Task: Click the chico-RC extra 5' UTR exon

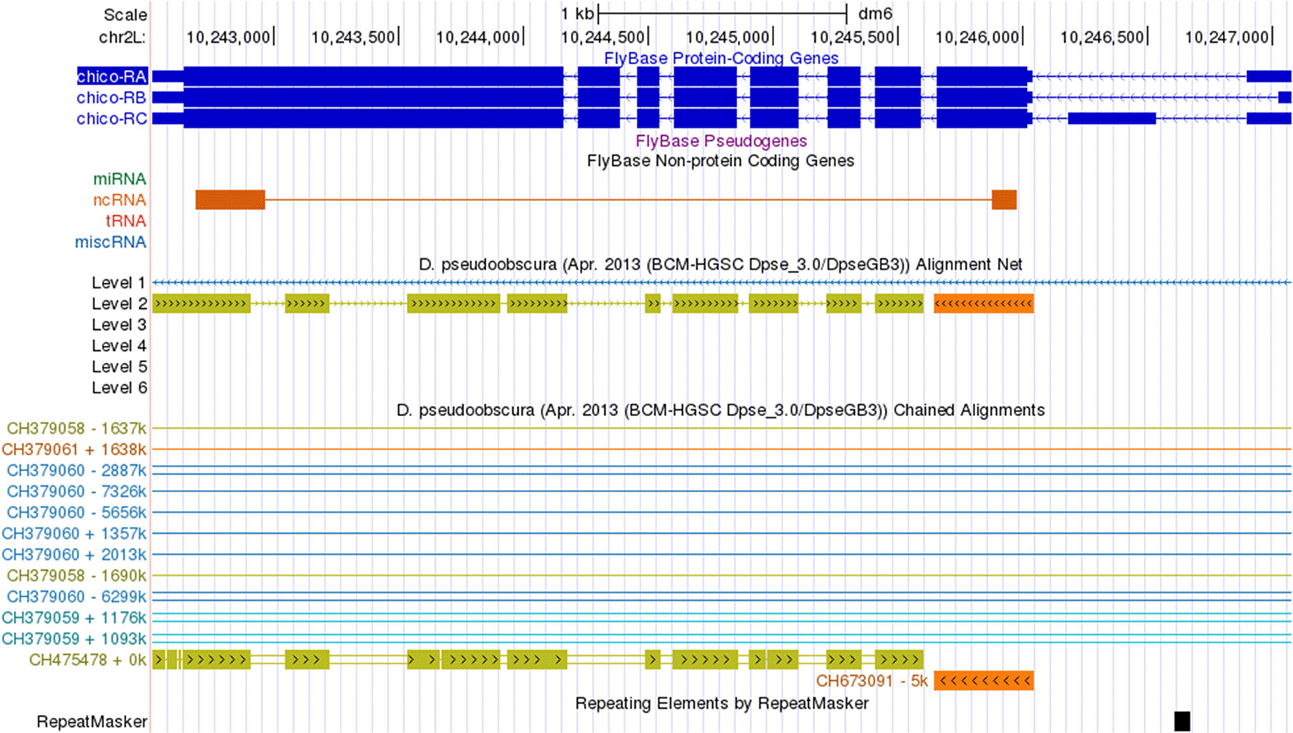Action: [x=1112, y=119]
